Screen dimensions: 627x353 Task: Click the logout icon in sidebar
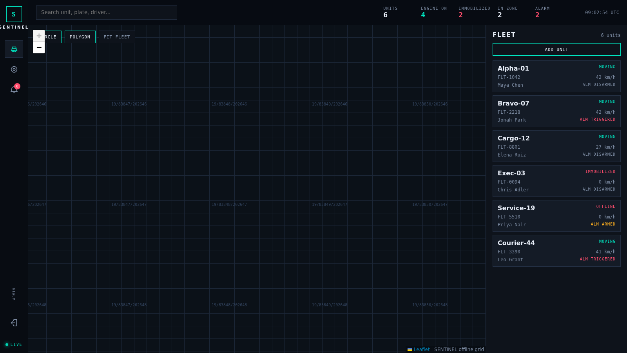(14, 323)
